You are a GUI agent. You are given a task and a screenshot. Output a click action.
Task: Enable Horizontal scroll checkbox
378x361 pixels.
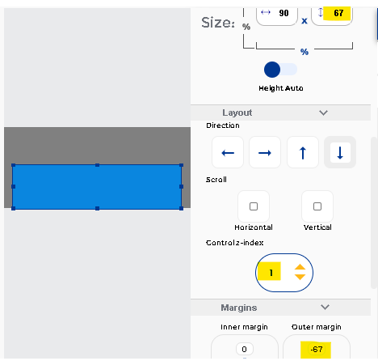tap(254, 206)
